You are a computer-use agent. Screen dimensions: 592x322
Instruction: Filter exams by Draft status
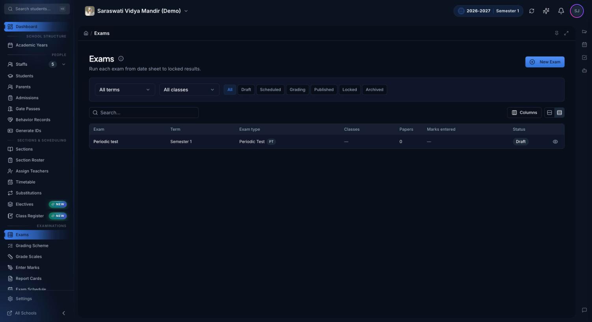[x=246, y=90]
